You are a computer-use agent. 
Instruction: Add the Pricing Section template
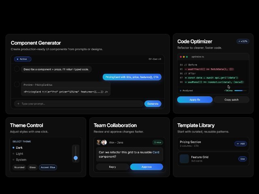pos(241,144)
